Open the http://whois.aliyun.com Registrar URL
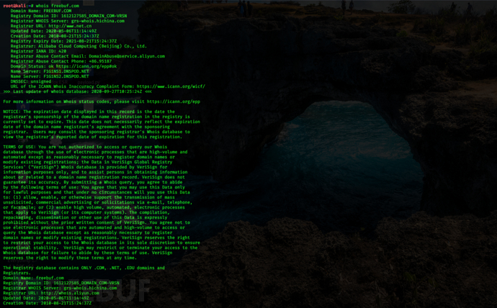 pos(70,293)
